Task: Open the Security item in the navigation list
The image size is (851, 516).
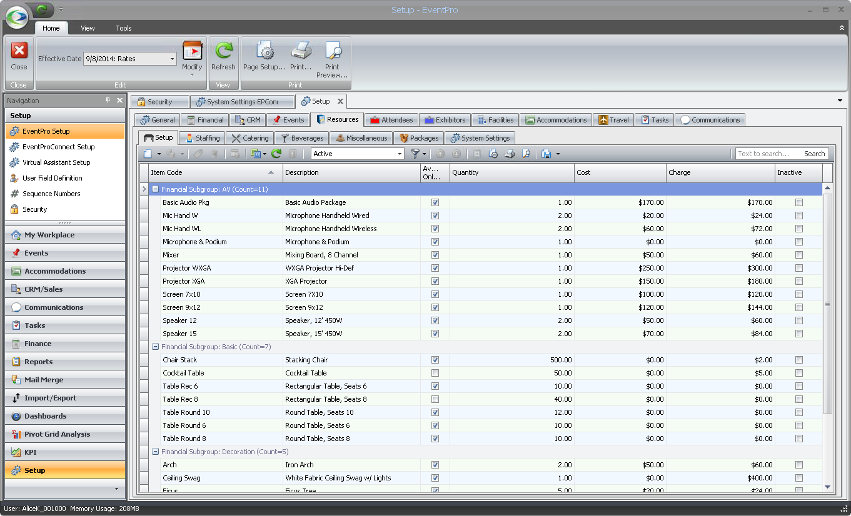Action: (65, 209)
